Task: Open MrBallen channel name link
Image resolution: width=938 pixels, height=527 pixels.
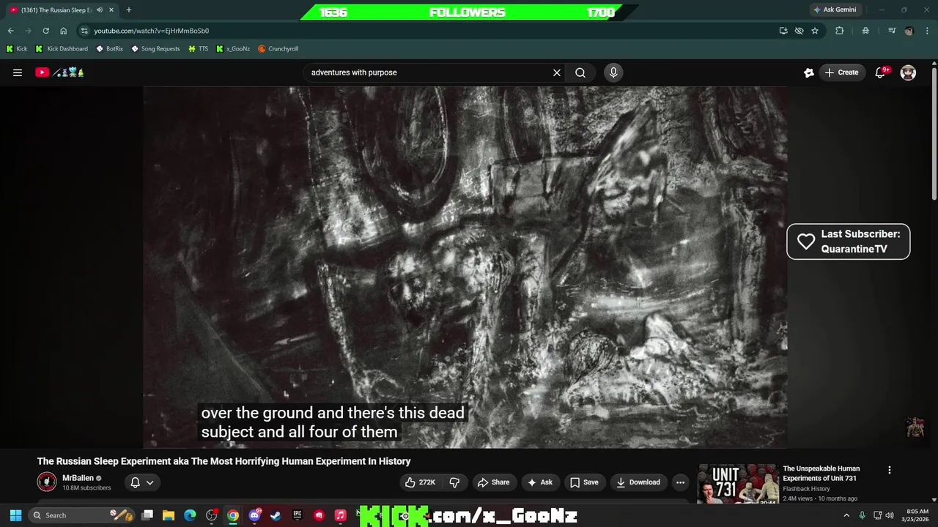Action: point(78,478)
